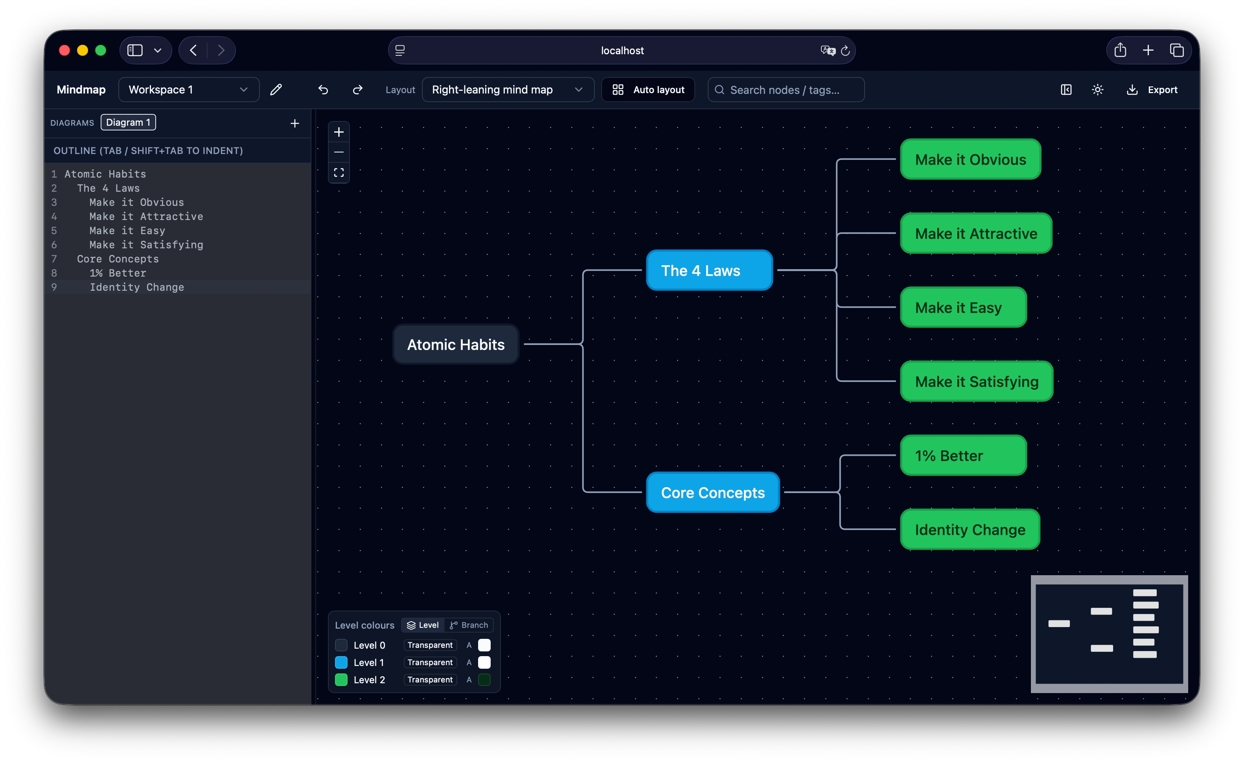Click outline line 'The 4 Laws'
The image size is (1244, 763).
click(108, 188)
